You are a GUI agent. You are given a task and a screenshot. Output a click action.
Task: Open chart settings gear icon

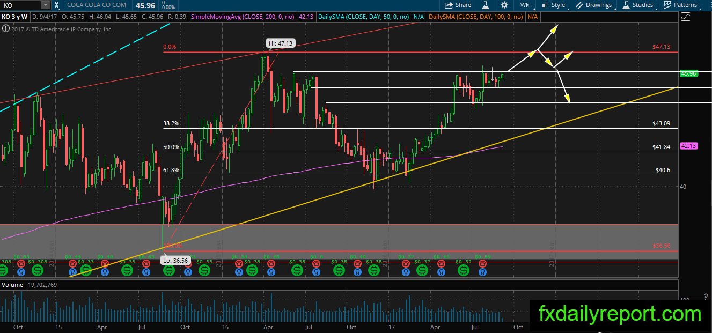tap(504, 5)
